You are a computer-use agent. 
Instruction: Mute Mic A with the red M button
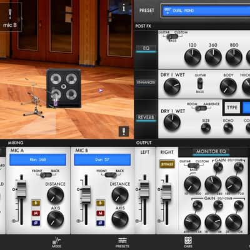36,213
